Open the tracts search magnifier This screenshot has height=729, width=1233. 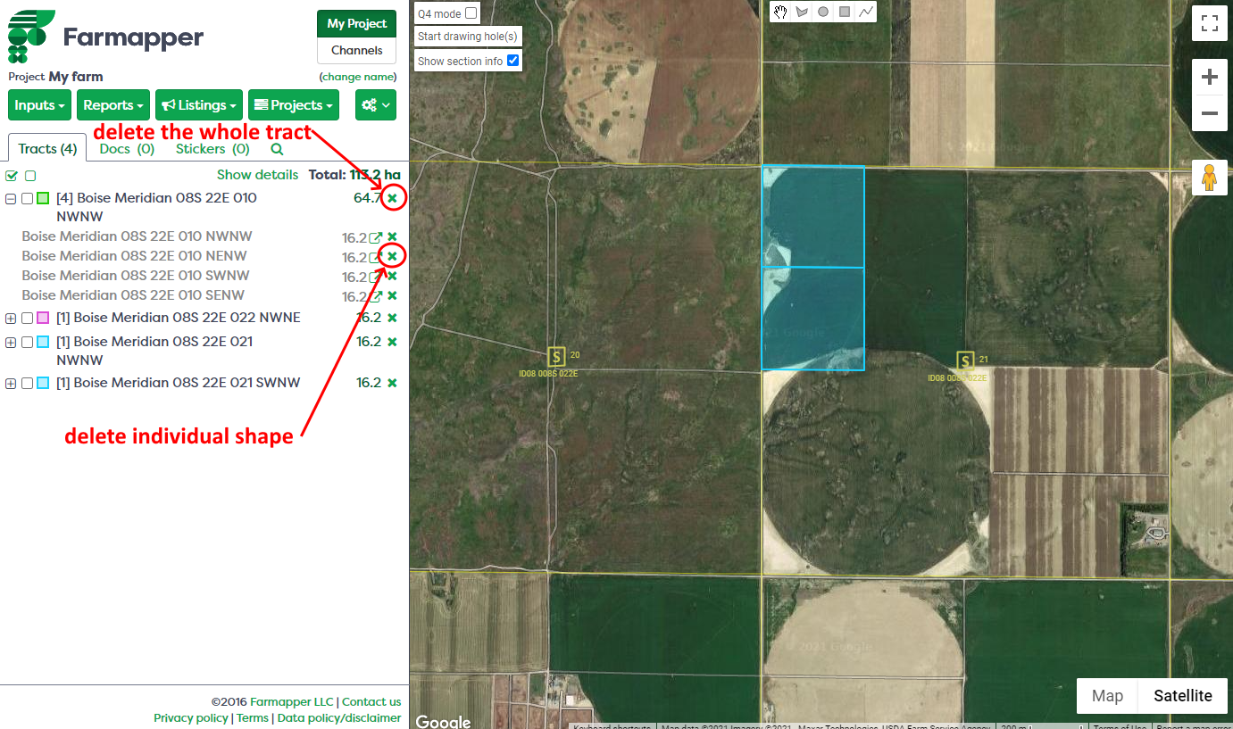pos(277,150)
